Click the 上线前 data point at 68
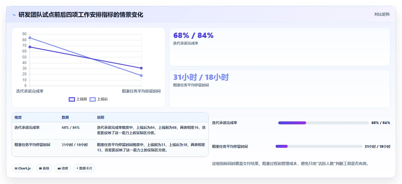The image size is (402, 184). tap(30, 47)
